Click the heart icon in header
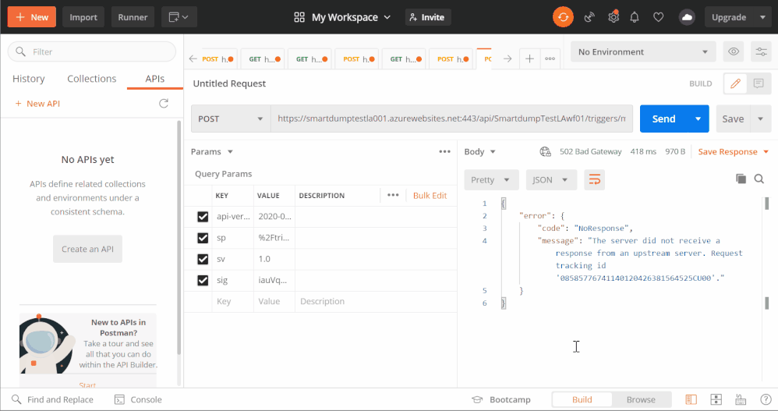 click(659, 17)
